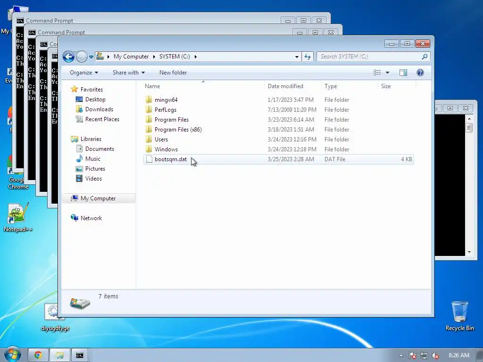Click the network tray icon
The height and width of the screenshot is (362, 483).
click(424, 355)
